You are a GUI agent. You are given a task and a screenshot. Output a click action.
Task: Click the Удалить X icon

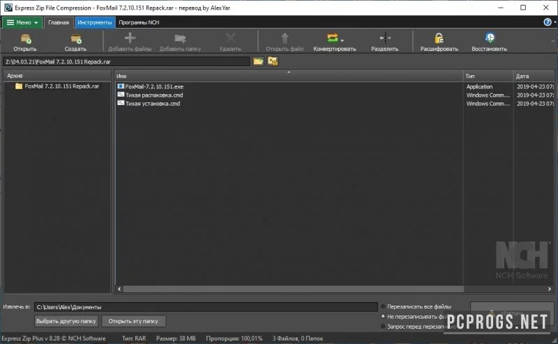coord(231,38)
